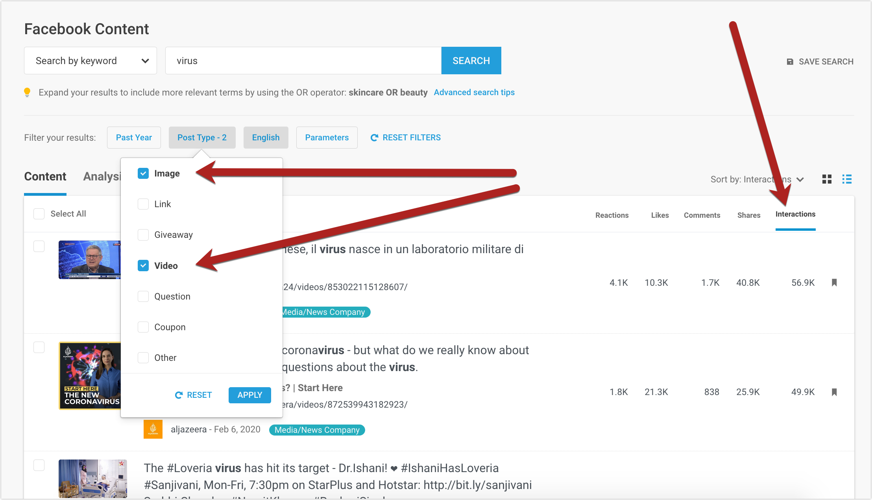Uncheck the Image post type

[143, 173]
